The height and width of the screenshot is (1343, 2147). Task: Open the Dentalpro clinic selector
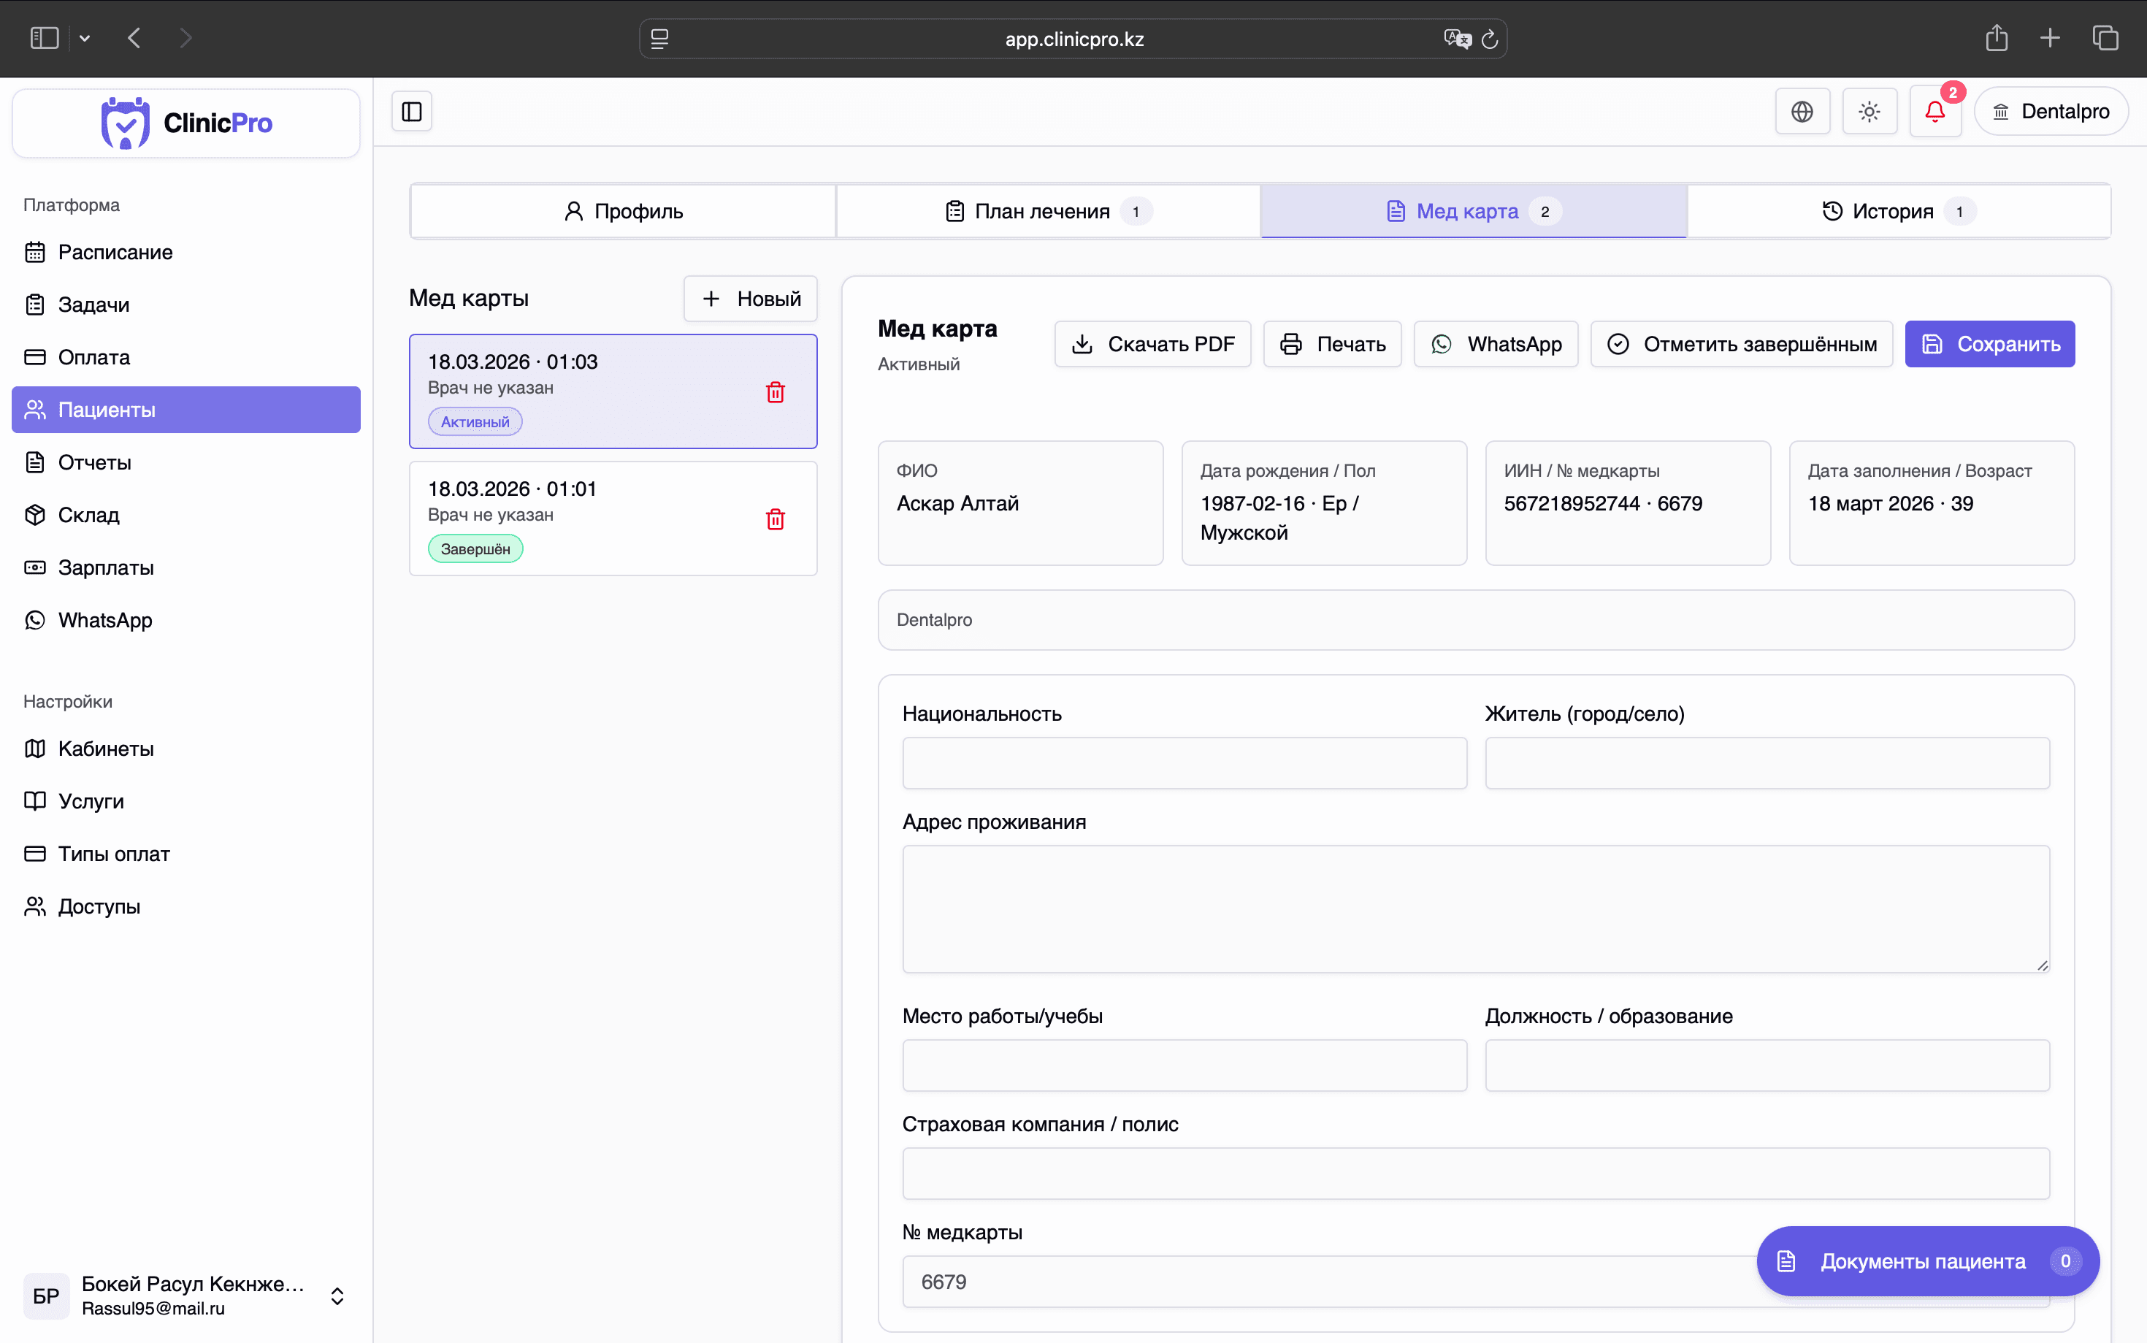[x=2050, y=110]
